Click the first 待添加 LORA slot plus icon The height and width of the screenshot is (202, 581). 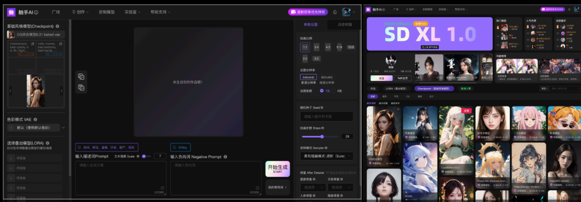11,158
